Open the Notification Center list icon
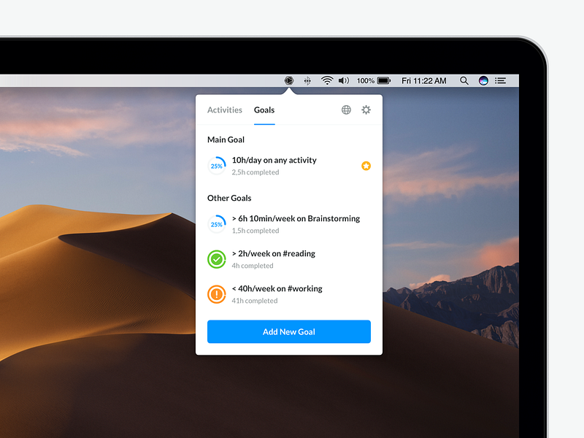The width and height of the screenshot is (584, 438). tap(500, 81)
